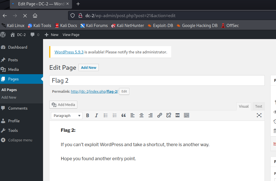Click the Add New page button
Screen dimensions: 276x181
click(x=89, y=67)
